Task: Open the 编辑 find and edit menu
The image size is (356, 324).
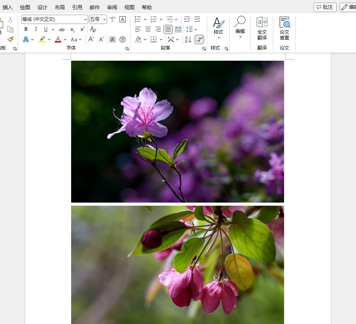Action: tap(240, 27)
